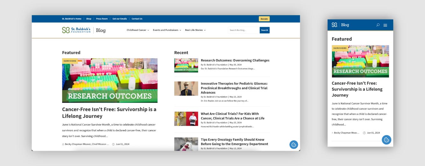This screenshot has width=425, height=166.
Task: Click thumbnail for Emergency Department tips post
Action: click(x=186, y=144)
